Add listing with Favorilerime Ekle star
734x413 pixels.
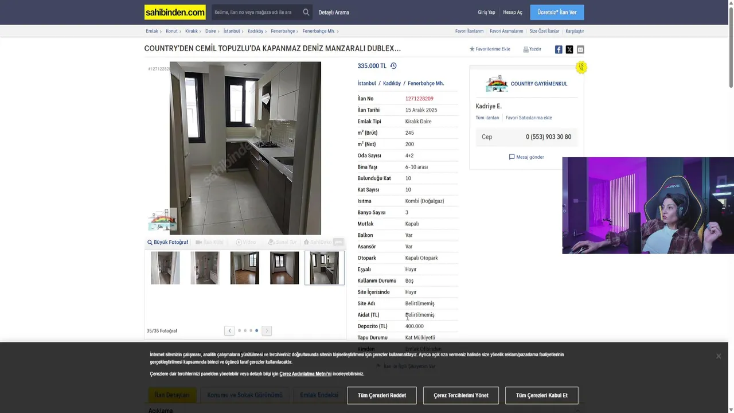coord(490,49)
